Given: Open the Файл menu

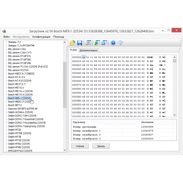Looking at the screenshot, I should pyautogui.click(x=6, y=37).
